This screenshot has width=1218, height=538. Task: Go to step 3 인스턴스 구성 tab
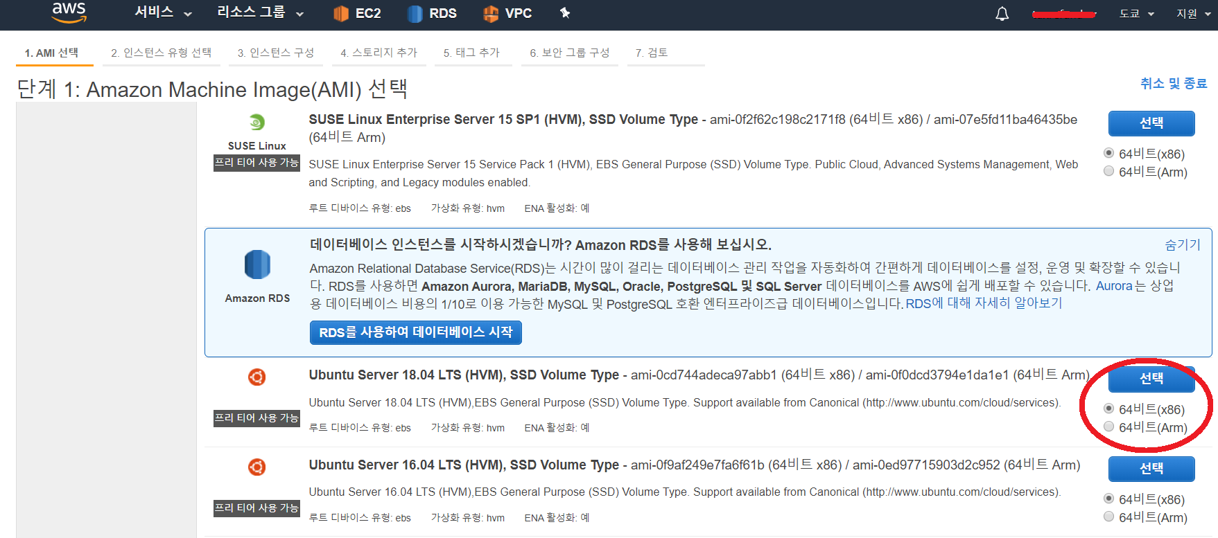(276, 53)
